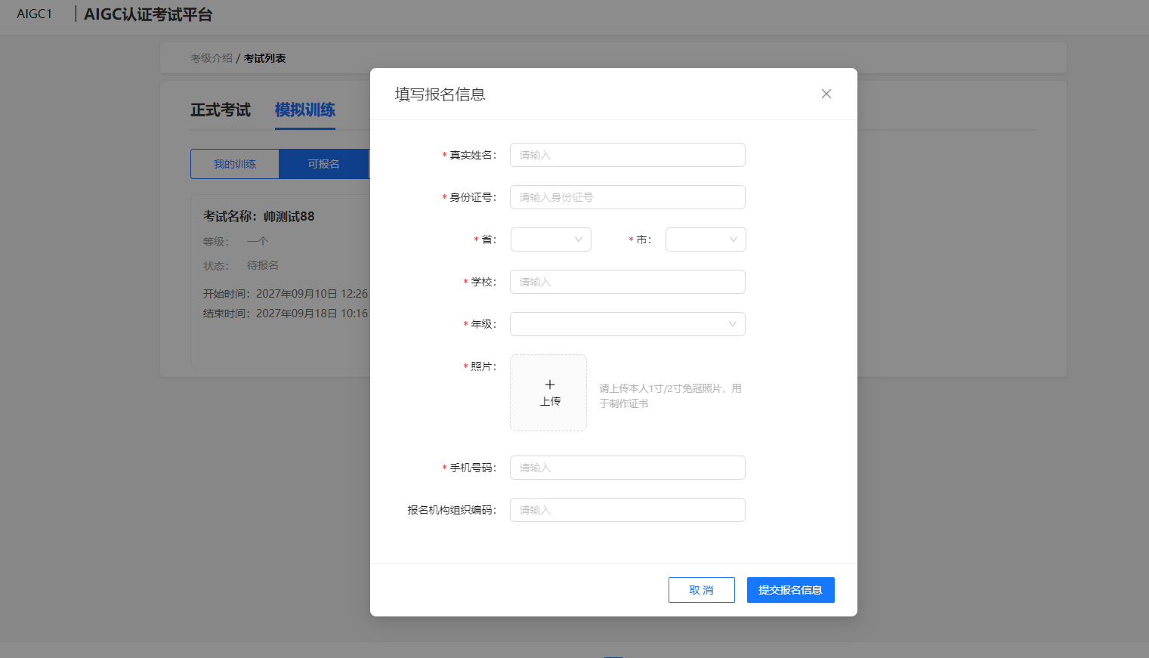The width and height of the screenshot is (1149, 658).
Task: Select the 可报名 sub-tab
Action: coord(323,164)
